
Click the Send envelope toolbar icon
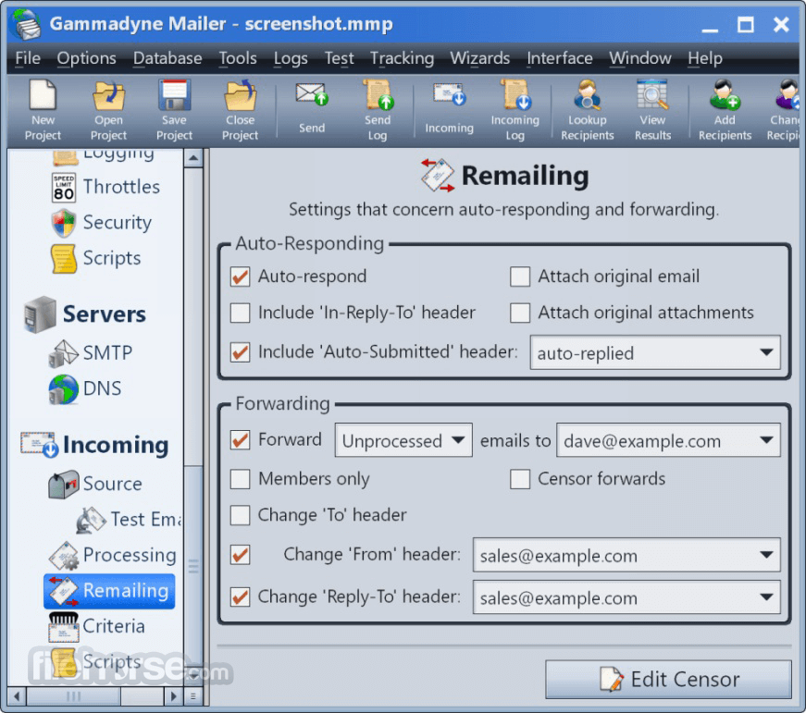click(x=312, y=108)
